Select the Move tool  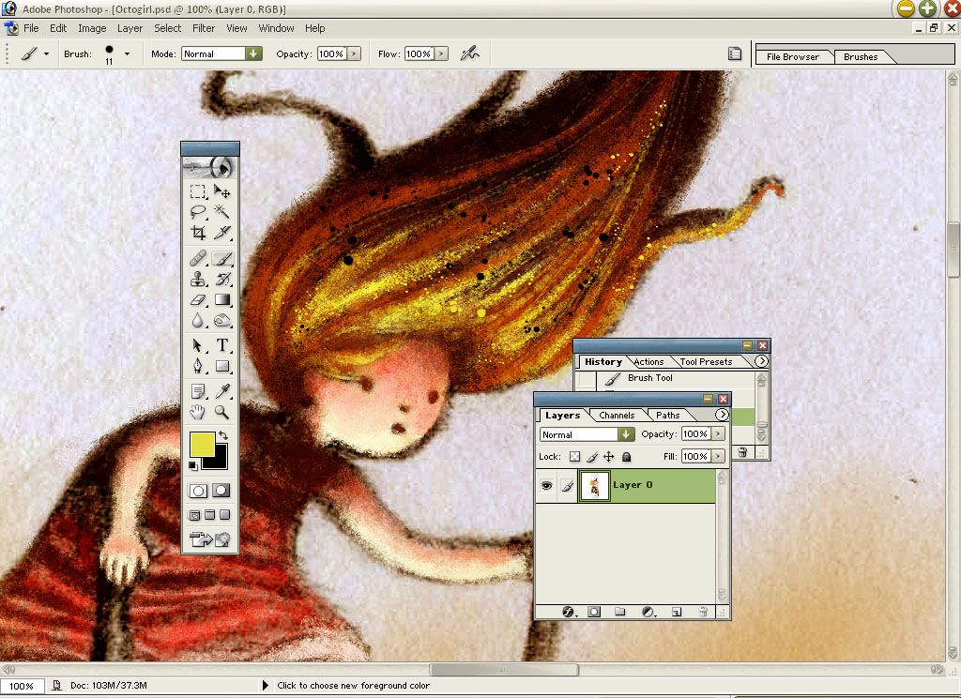pyautogui.click(x=221, y=191)
